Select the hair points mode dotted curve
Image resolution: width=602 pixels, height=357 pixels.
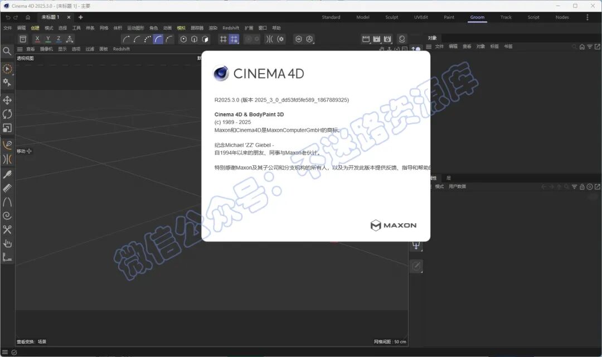[x=147, y=39]
